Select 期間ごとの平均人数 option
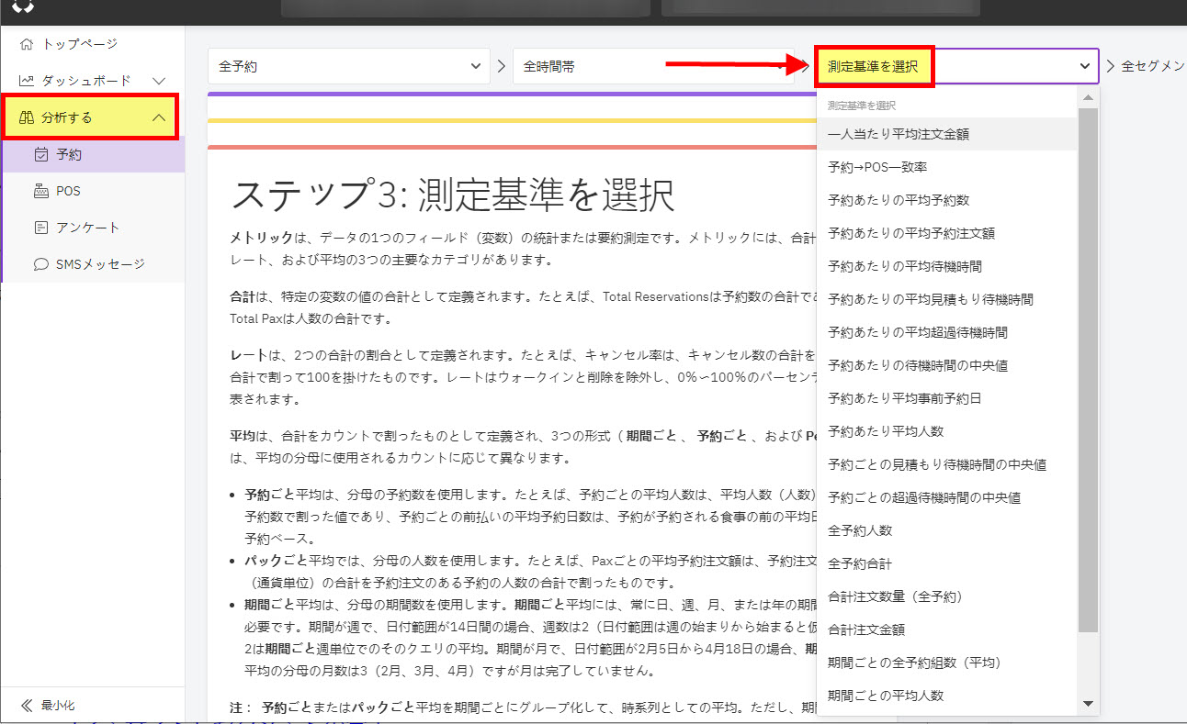Viewport: 1187px width, 724px height. tap(946, 696)
